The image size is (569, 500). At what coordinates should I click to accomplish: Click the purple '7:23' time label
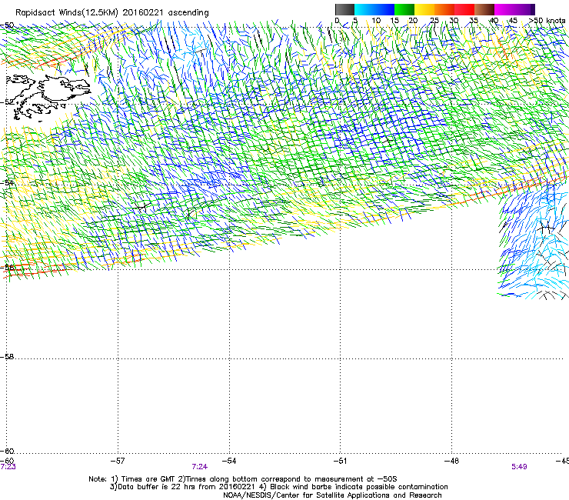[8, 467]
